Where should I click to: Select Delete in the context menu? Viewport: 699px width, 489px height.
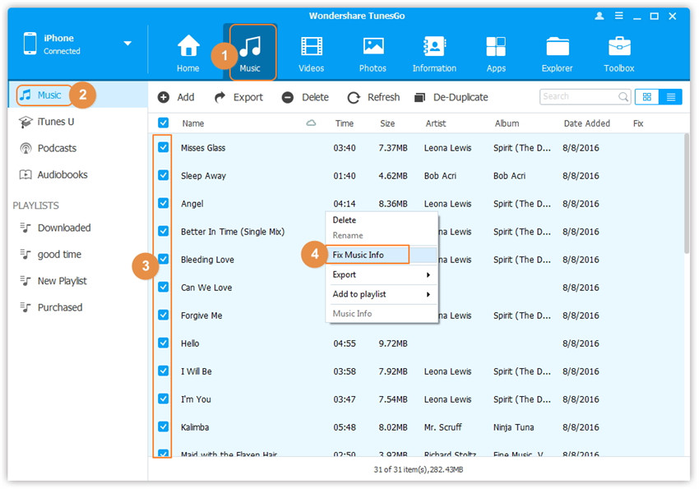pyautogui.click(x=345, y=220)
